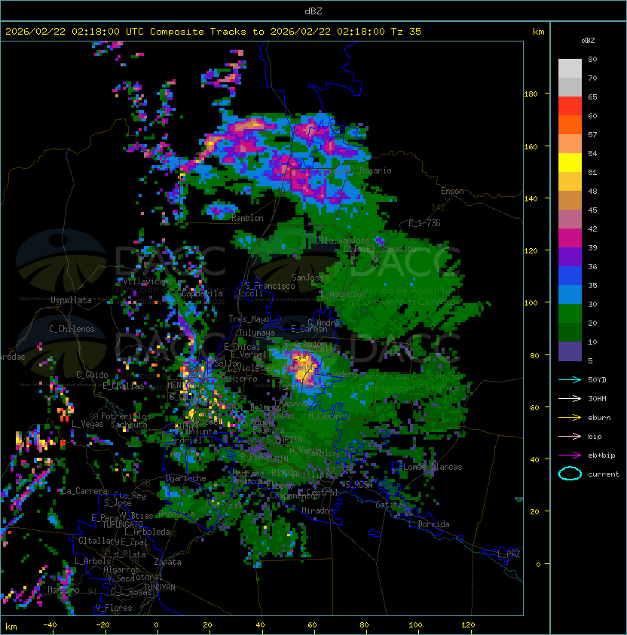Pick the purple 36-39 dBZ swatch
This screenshot has height=635, width=627.
(570, 256)
